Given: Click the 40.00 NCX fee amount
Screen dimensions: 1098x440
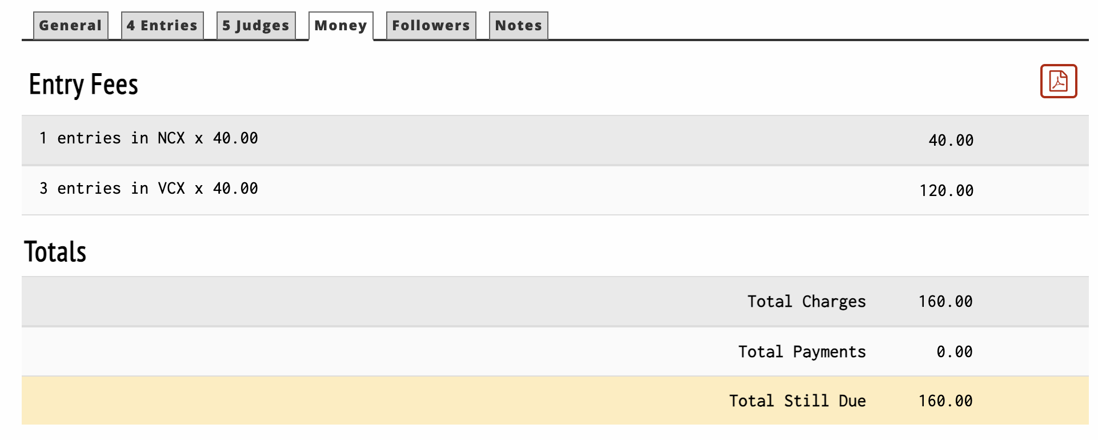Looking at the screenshot, I should point(951,141).
